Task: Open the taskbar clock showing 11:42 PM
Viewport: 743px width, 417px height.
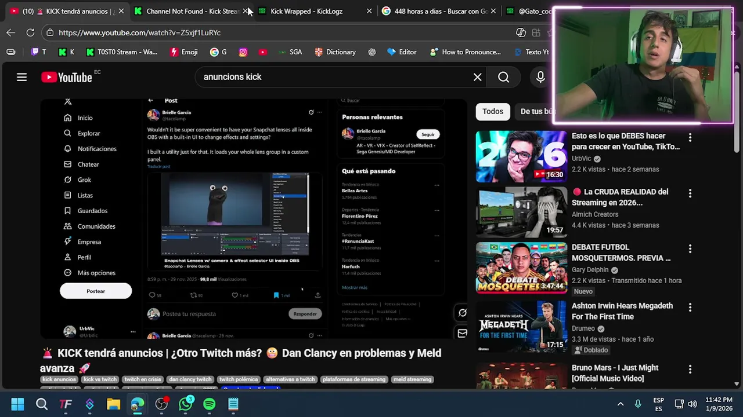Action: tap(719, 404)
